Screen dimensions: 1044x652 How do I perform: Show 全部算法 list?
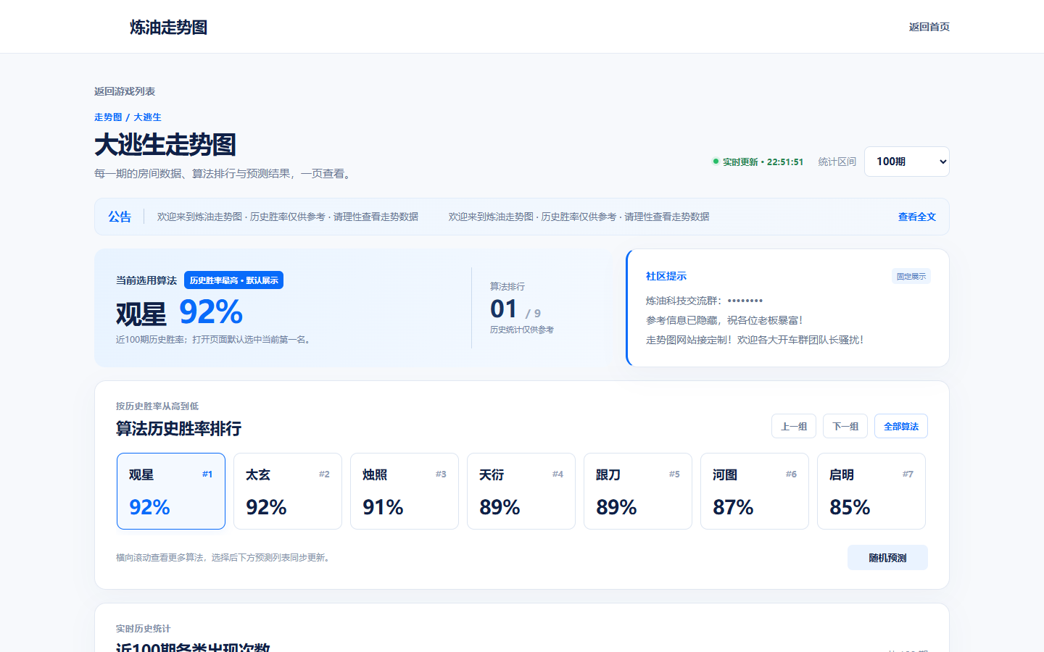[x=901, y=426]
